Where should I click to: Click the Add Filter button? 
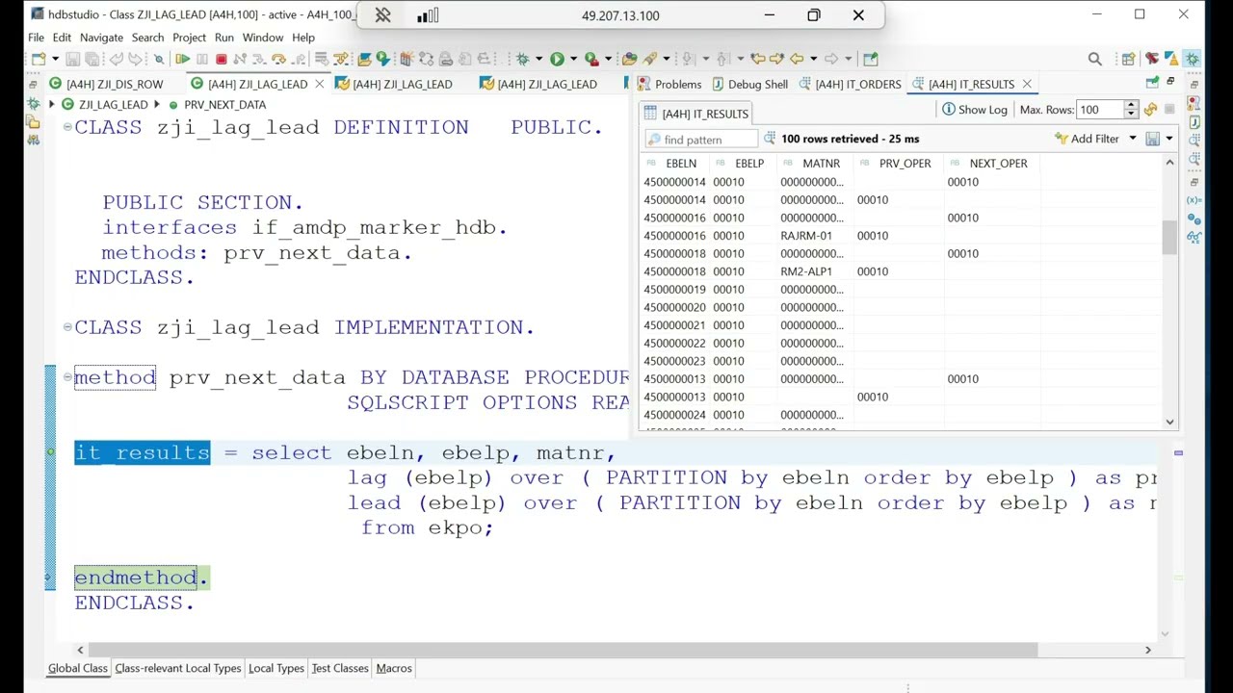pos(1087,139)
